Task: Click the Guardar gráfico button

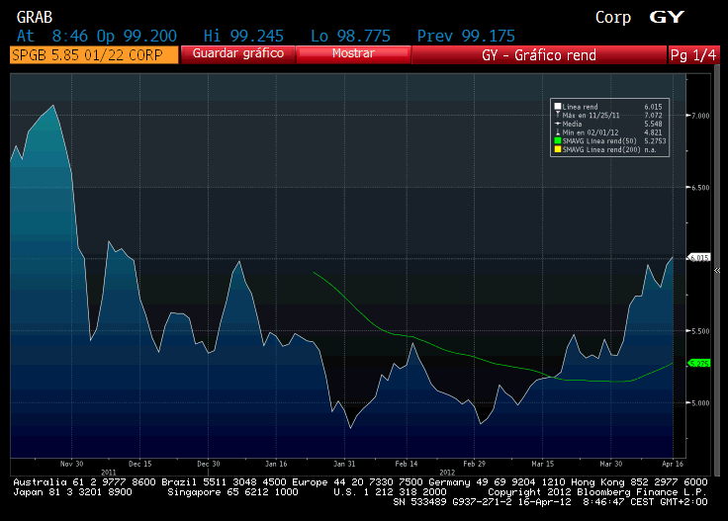Action: tap(237, 53)
